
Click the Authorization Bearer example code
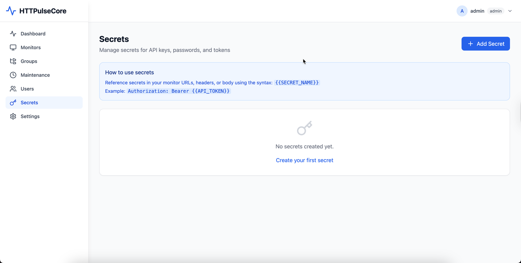point(178,91)
